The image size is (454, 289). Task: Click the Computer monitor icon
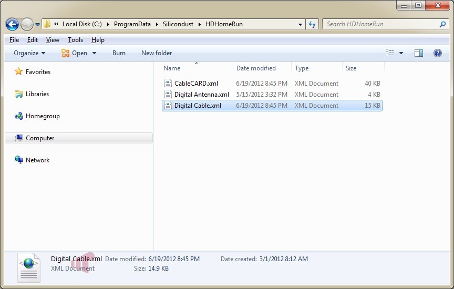click(19, 138)
